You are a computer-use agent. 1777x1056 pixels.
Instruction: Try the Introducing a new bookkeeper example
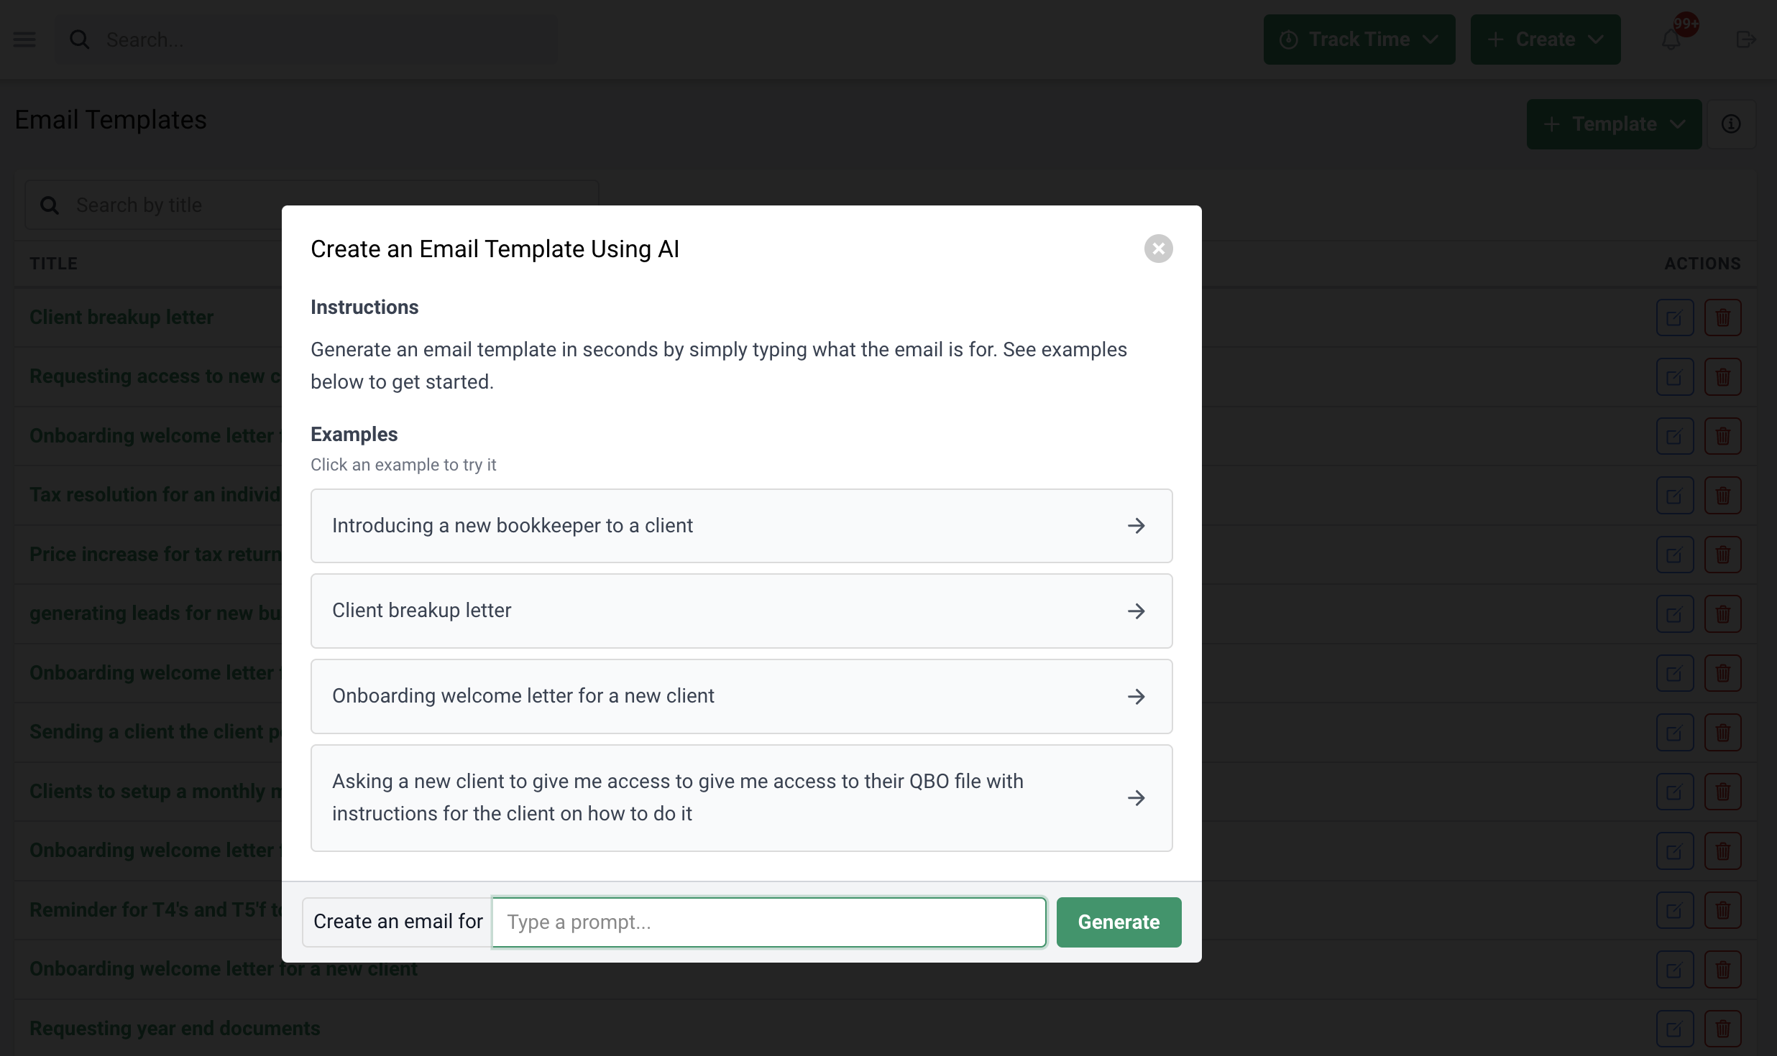point(741,526)
